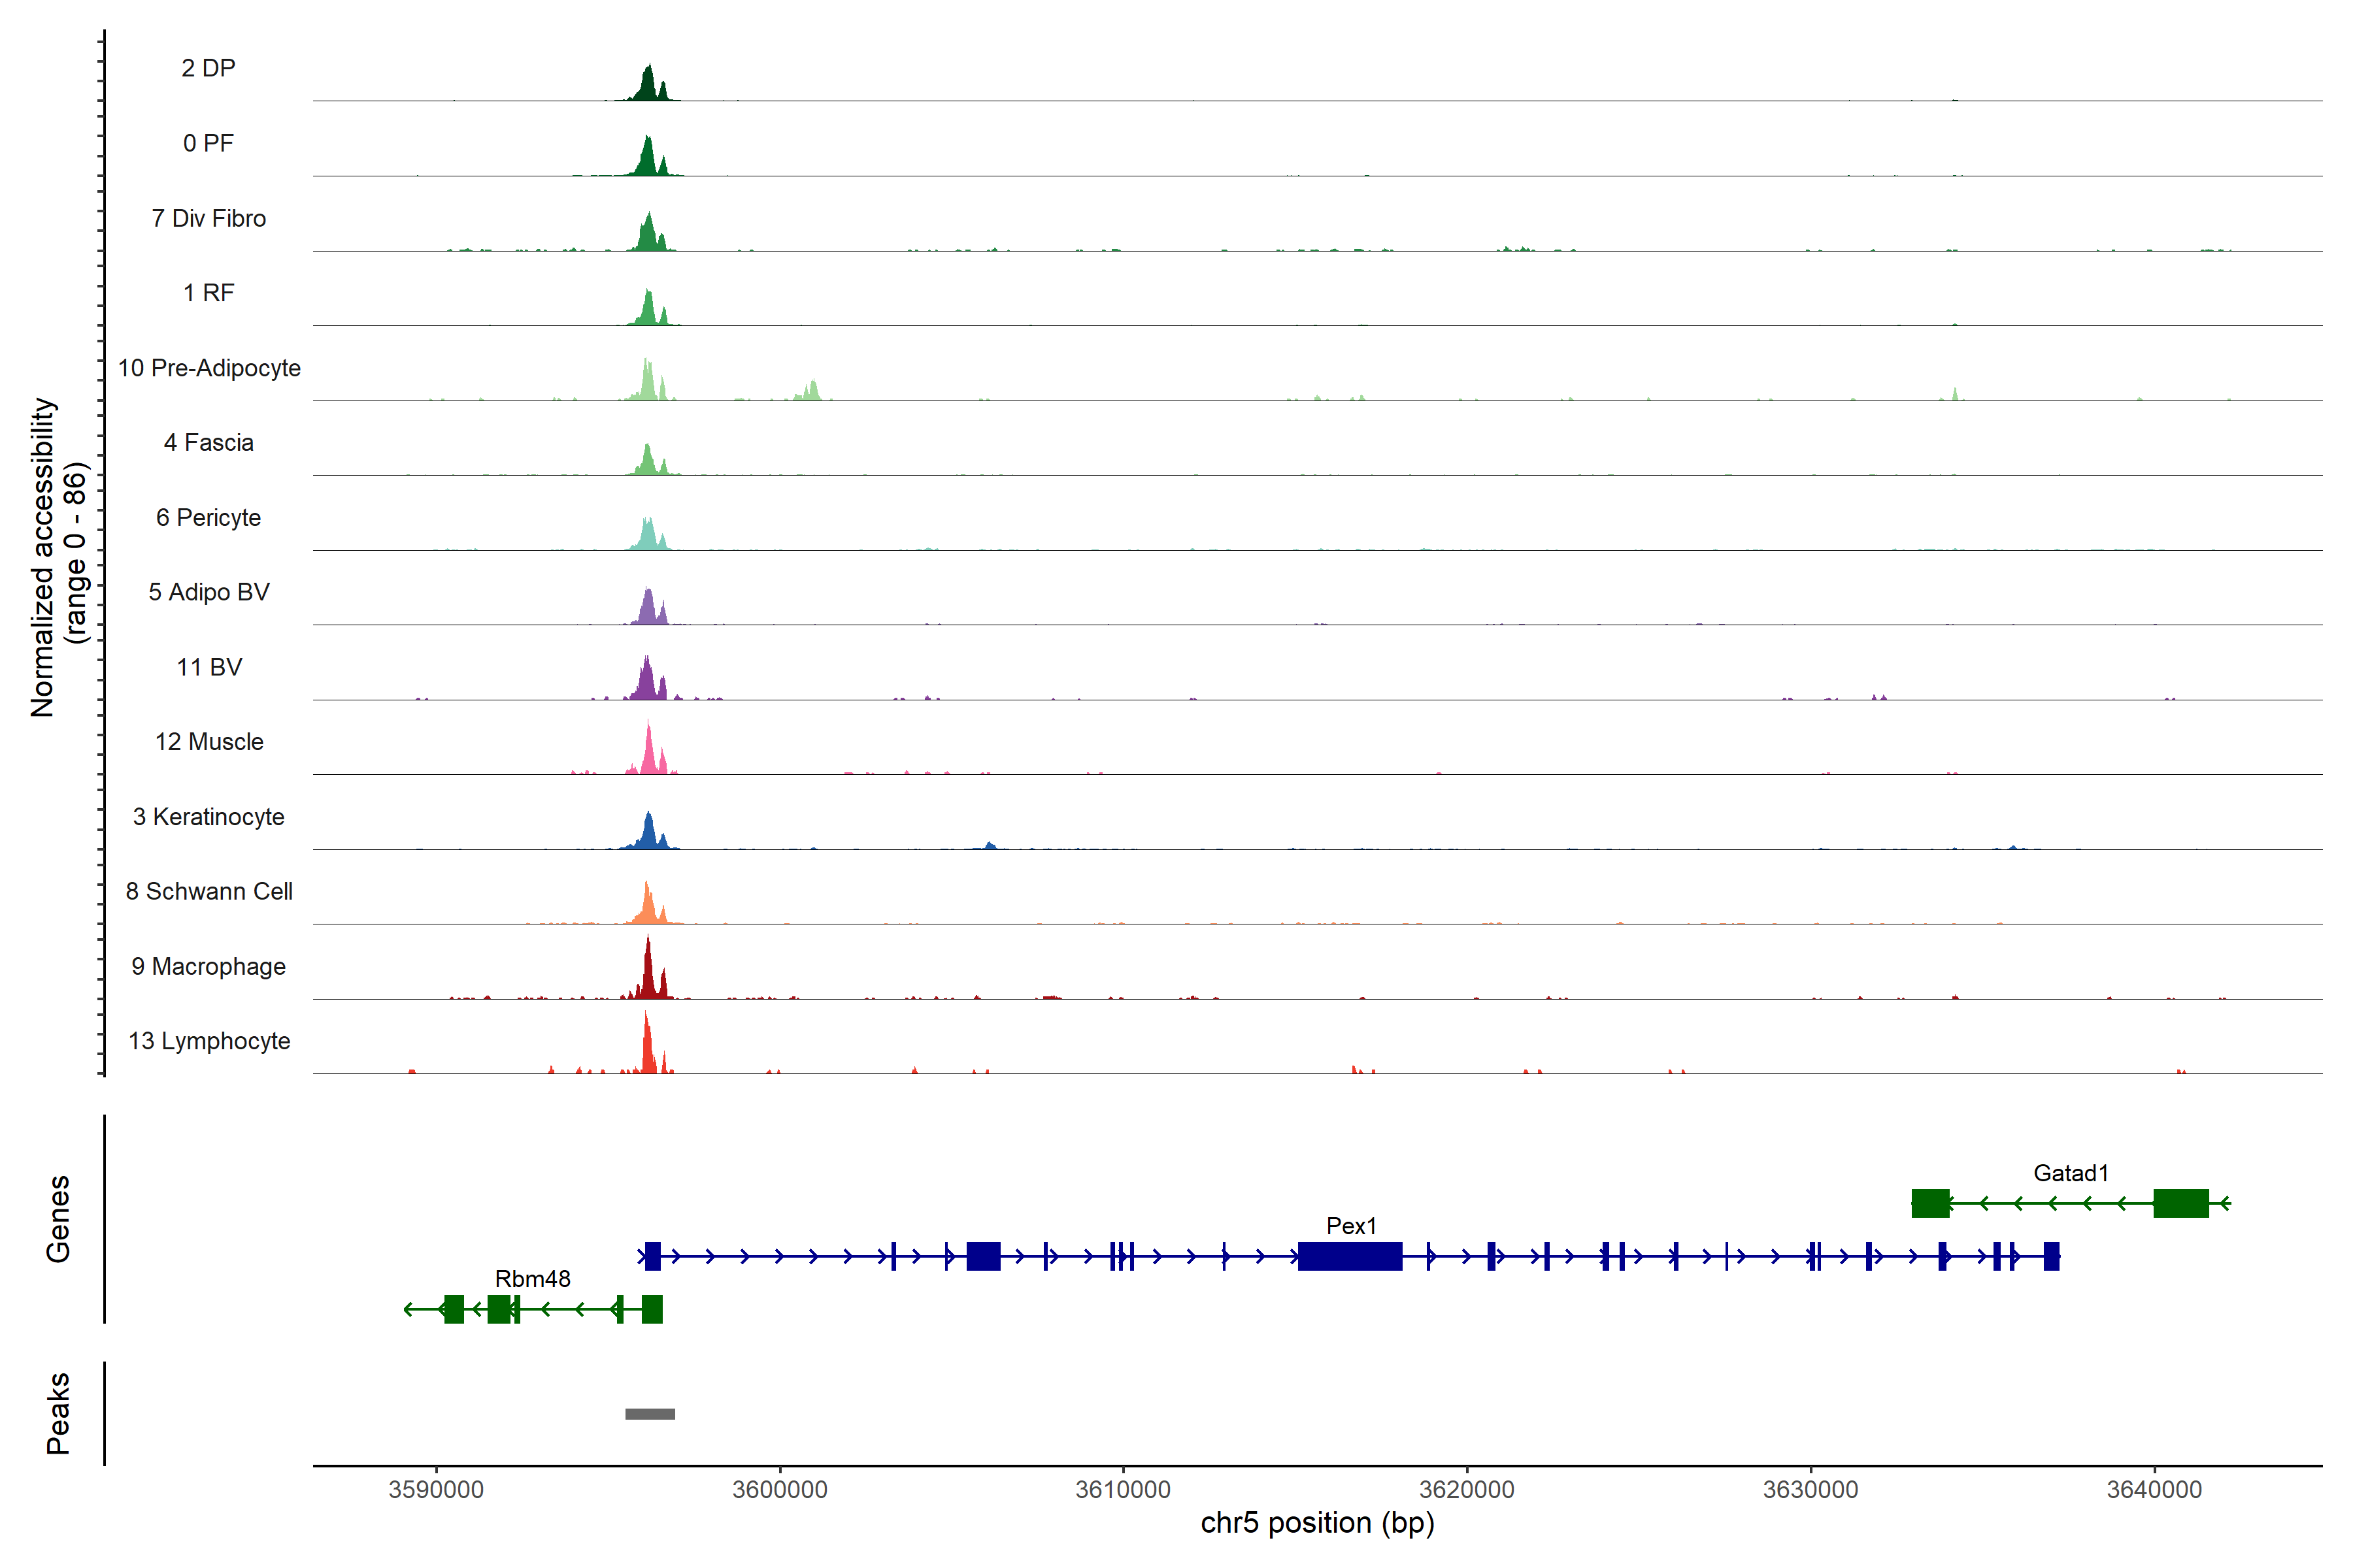Image resolution: width=2353 pixels, height=1568 pixels.
Task: Click the Rbm48 gene label
Action: [x=532, y=1278]
